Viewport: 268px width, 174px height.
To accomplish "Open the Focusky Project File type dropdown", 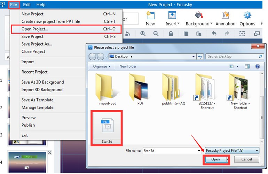I will [x=232, y=151].
